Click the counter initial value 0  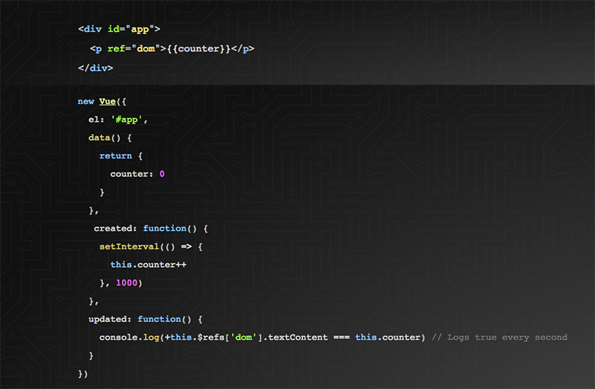pyautogui.click(x=161, y=174)
